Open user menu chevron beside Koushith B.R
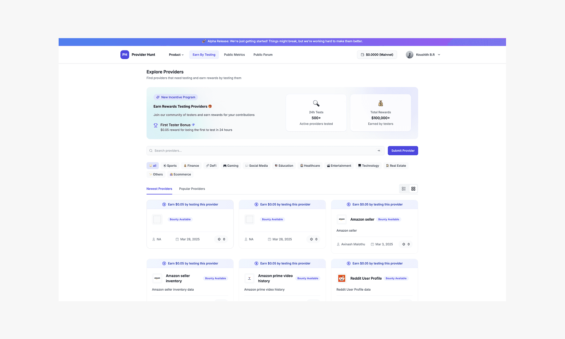Image resolution: width=565 pixels, height=339 pixels. 439,55
